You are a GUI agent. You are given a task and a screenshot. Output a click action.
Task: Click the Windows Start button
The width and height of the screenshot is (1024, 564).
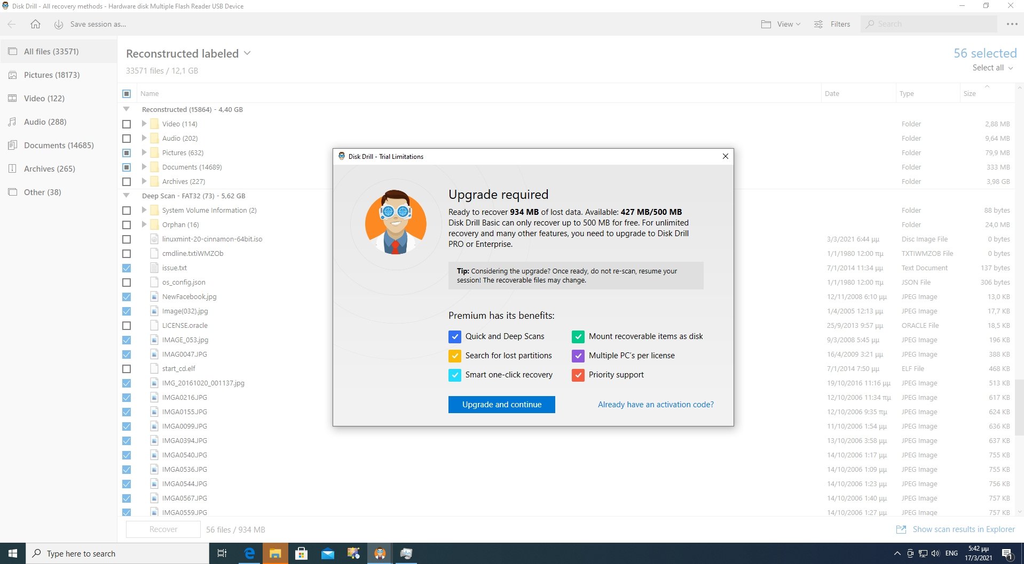coord(13,553)
